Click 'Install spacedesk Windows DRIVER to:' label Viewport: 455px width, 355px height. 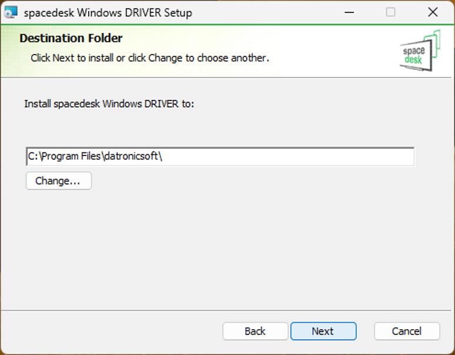click(x=109, y=104)
